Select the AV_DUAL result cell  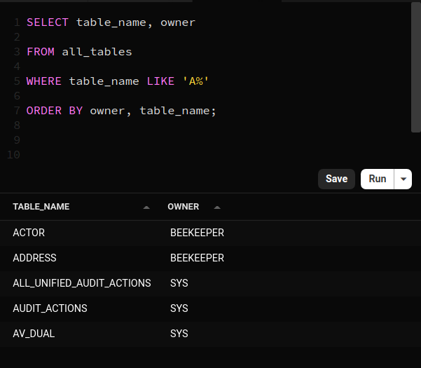pos(34,334)
